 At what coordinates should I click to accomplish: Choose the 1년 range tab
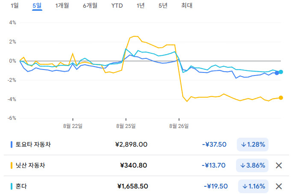(x=140, y=6)
